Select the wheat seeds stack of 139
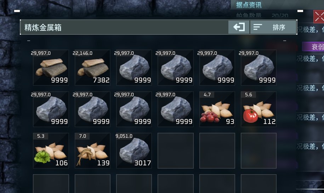This screenshot has width=324, height=193. (92, 151)
